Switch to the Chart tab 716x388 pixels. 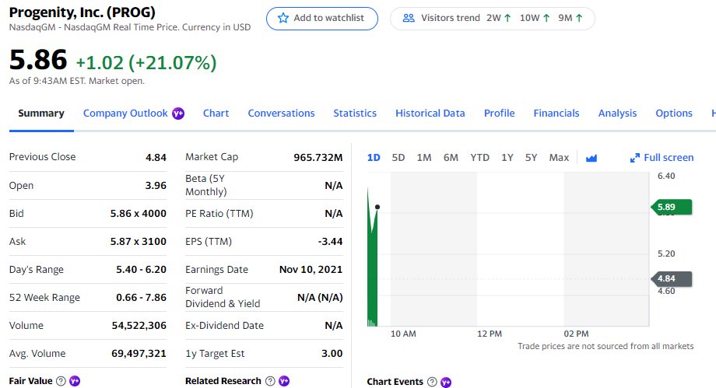point(216,114)
